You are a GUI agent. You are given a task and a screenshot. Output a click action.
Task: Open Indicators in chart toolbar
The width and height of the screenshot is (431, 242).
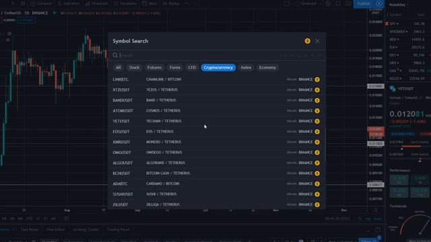69,3
